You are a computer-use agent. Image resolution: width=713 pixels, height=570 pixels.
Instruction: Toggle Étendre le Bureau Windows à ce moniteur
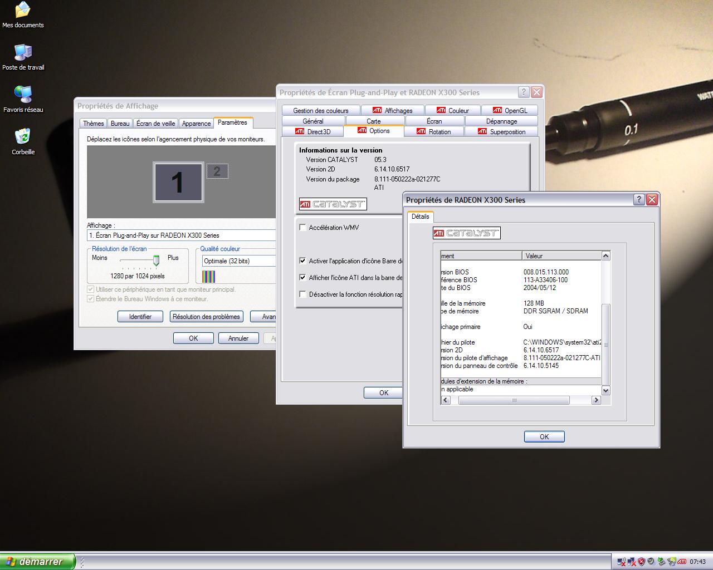[91, 299]
